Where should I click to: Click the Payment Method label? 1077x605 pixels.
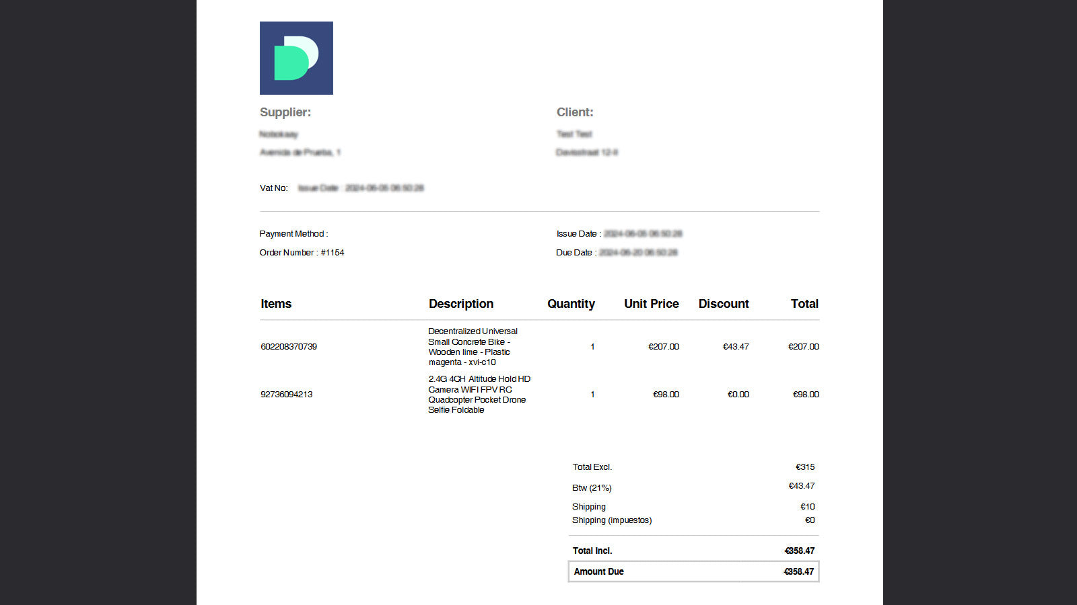[x=292, y=233]
